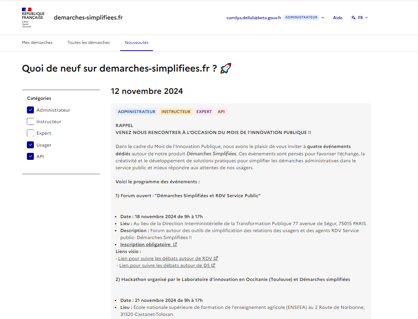Open Toutes les démarches tab
The height and width of the screenshot is (319, 418).
[89, 43]
